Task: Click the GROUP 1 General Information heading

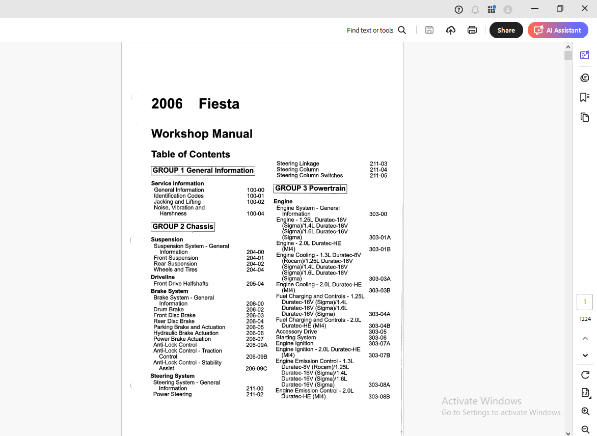Action: pyautogui.click(x=203, y=171)
